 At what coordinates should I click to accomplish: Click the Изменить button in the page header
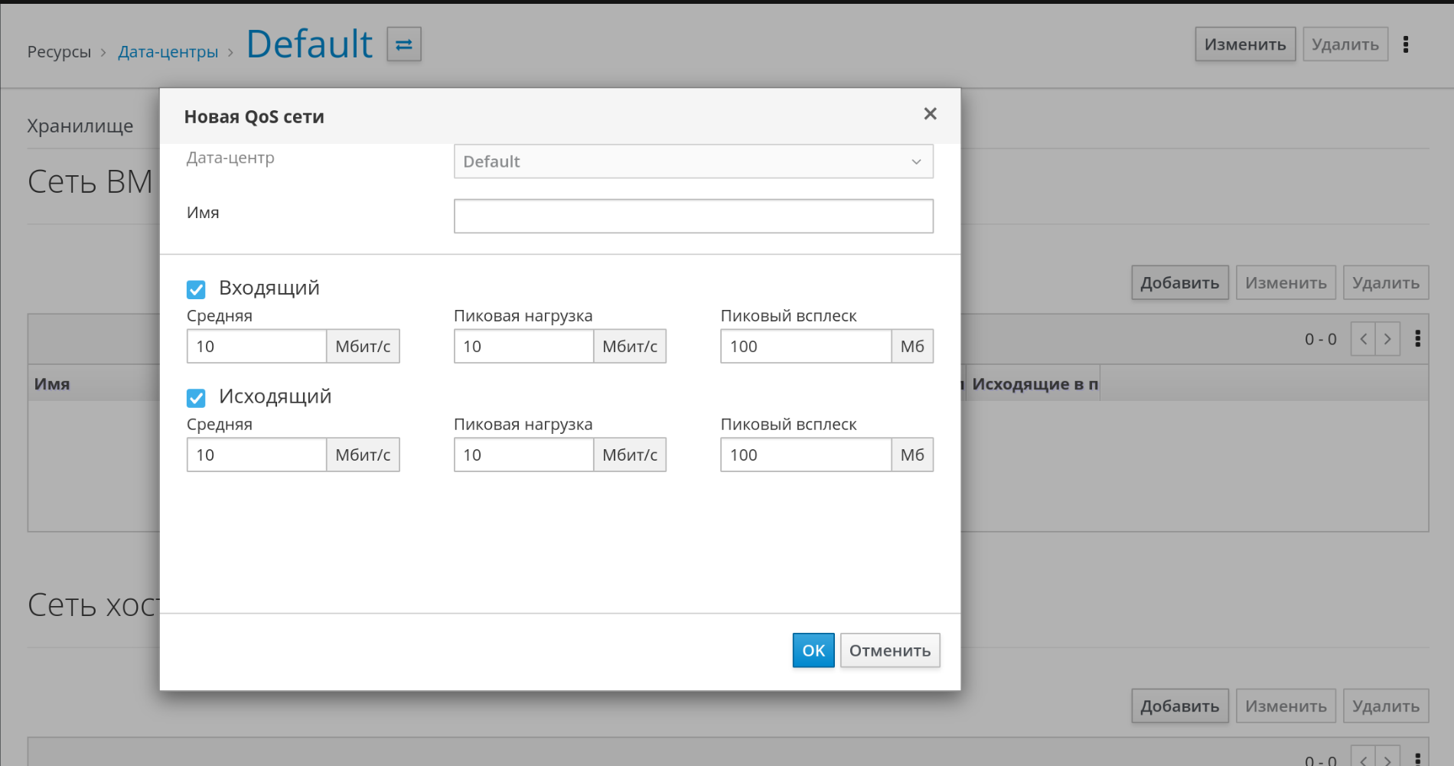click(x=1244, y=44)
